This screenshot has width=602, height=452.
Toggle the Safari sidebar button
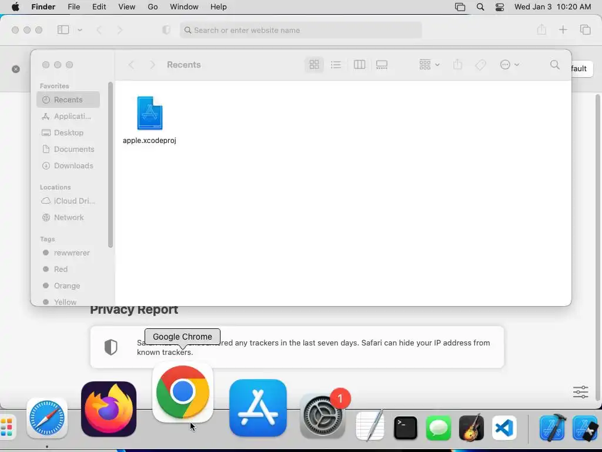pyautogui.click(x=63, y=29)
